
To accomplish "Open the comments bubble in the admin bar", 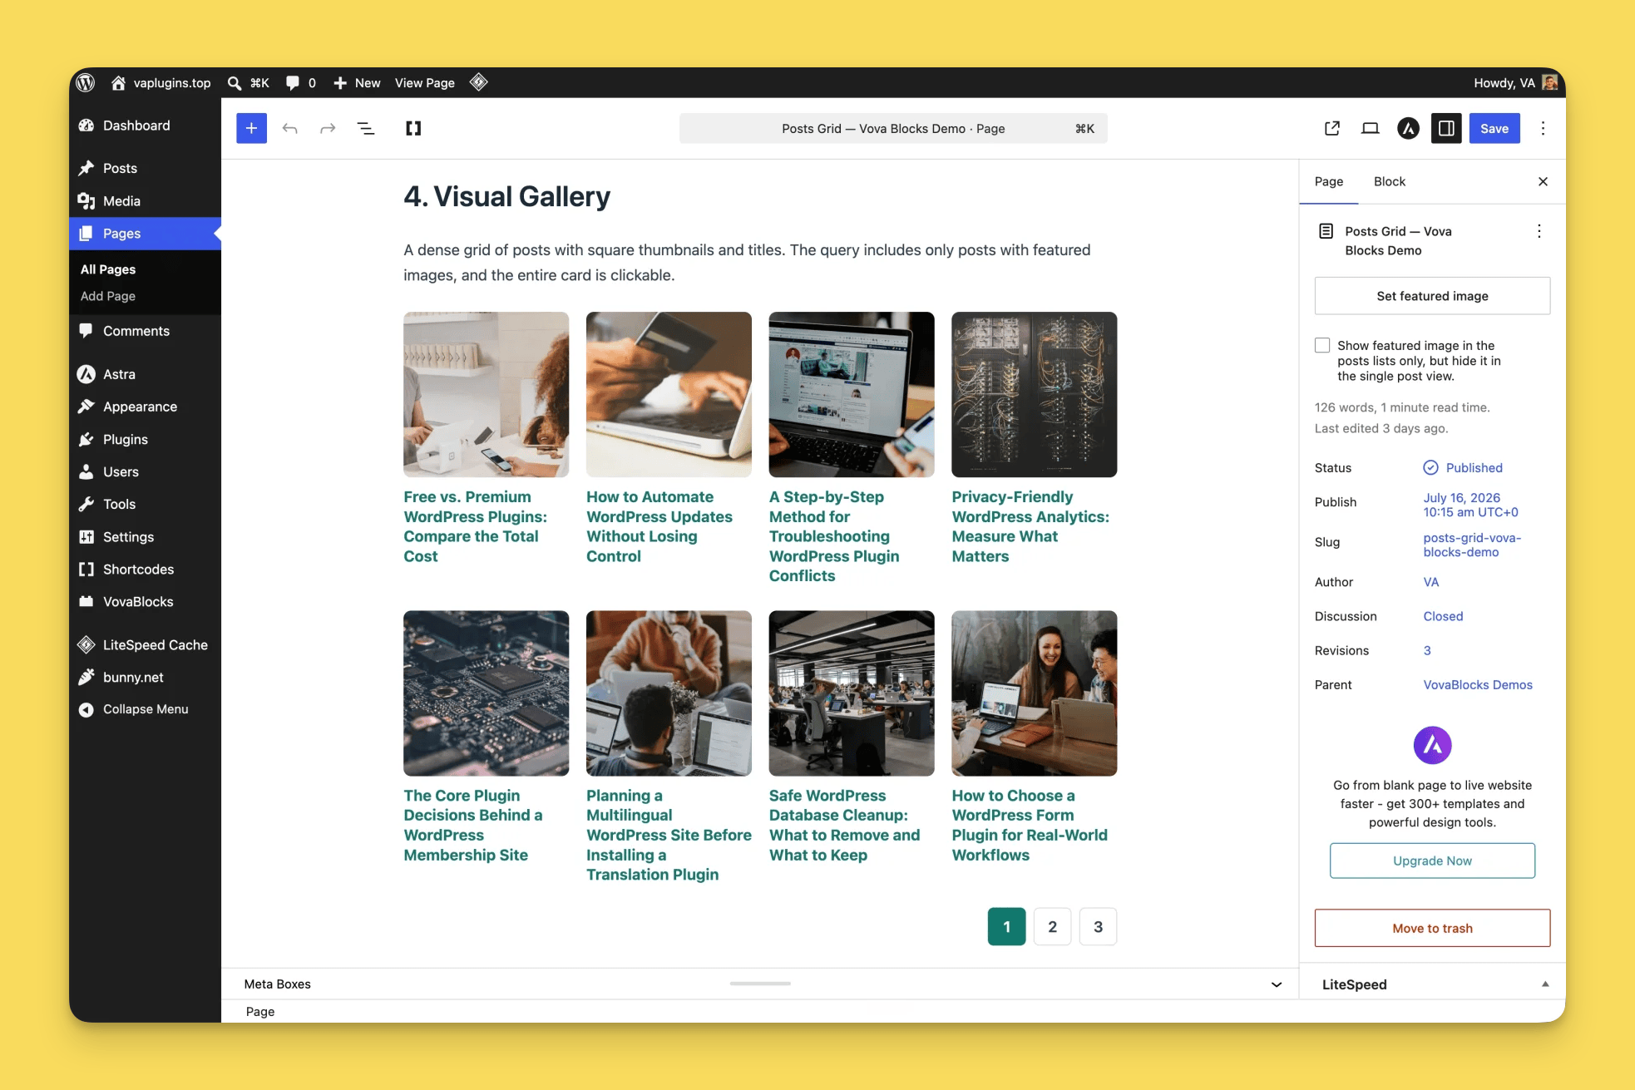I will pos(293,82).
